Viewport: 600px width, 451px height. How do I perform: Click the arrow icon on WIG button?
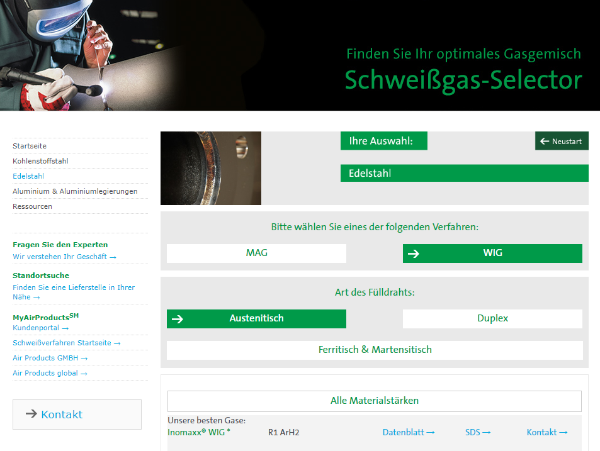pyautogui.click(x=413, y=253)
